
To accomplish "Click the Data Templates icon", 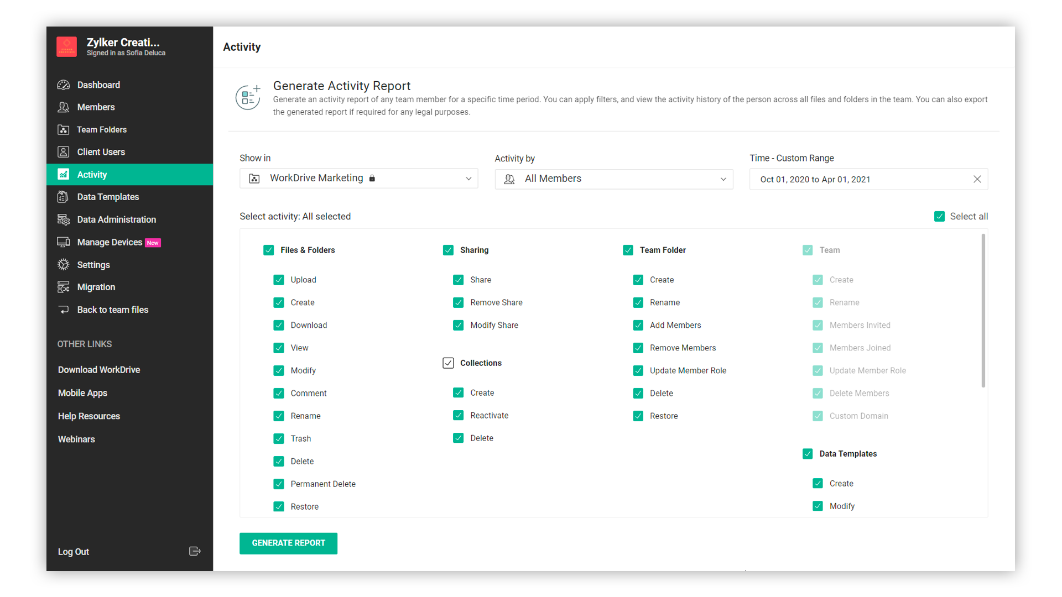I will (x=64, y=197).
